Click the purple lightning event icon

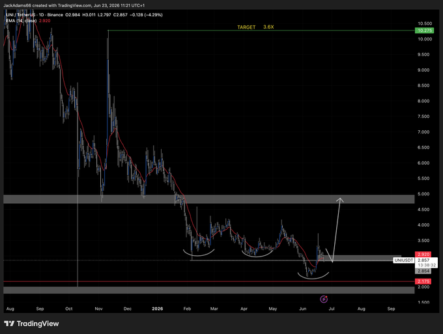[324, 299]
